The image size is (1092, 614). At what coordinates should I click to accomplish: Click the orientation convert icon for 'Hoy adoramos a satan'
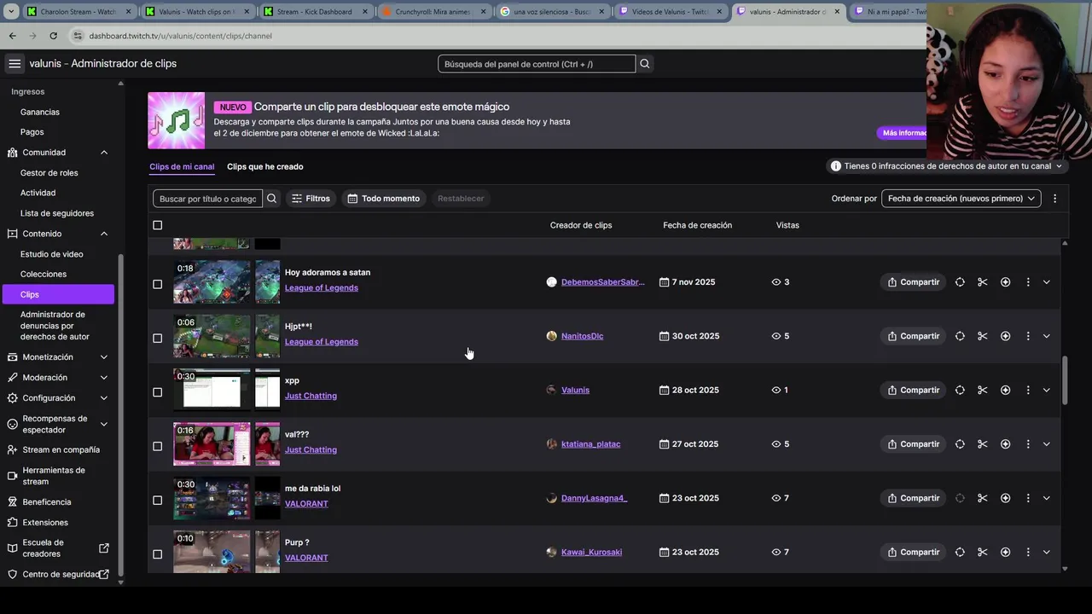960,282
